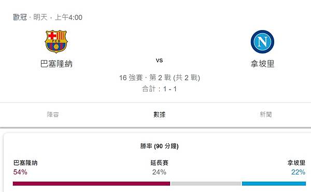Click the 24% extra-time percentage
The width and height of the screenshot is (311, 192).
click(x=159, y=172)
